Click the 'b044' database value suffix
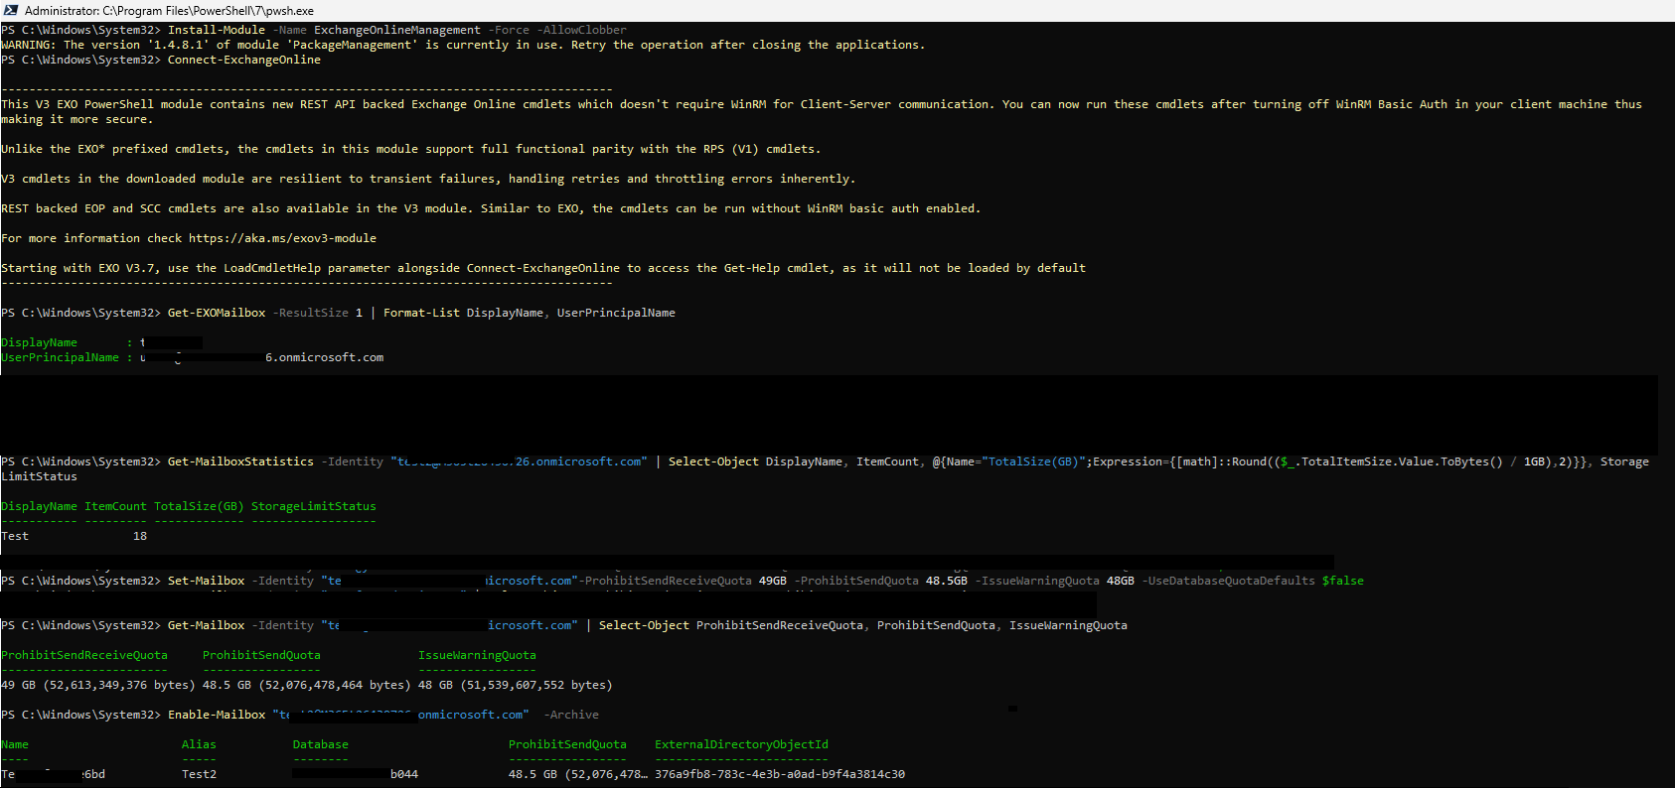This screenshot has height=788, width=1675. [404, 774]
